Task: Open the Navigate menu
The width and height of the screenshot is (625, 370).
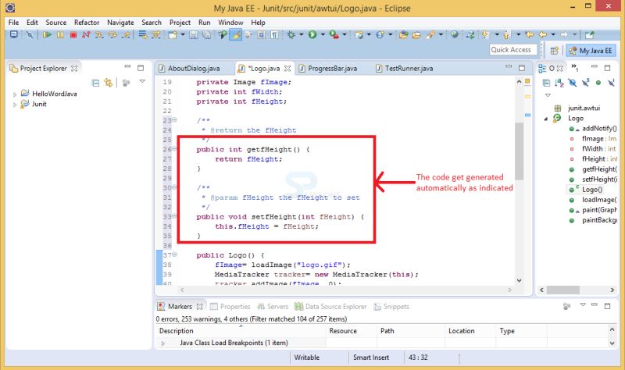Action: [120, 23]
